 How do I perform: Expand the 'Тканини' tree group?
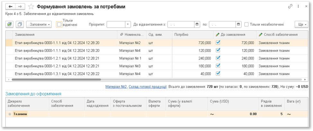10,114
